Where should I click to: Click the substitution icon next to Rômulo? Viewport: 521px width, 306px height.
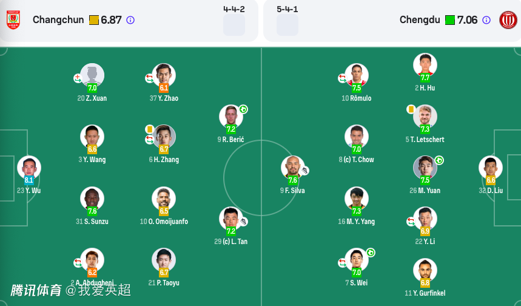[x=342, y=78]
